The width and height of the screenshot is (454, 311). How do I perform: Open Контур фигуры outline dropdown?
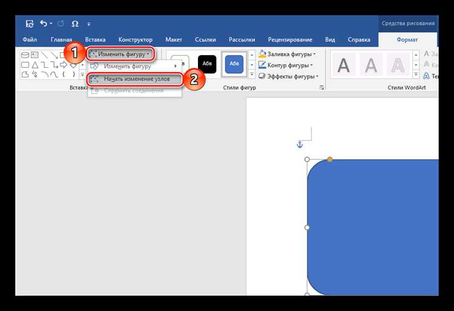click(286, 65)
